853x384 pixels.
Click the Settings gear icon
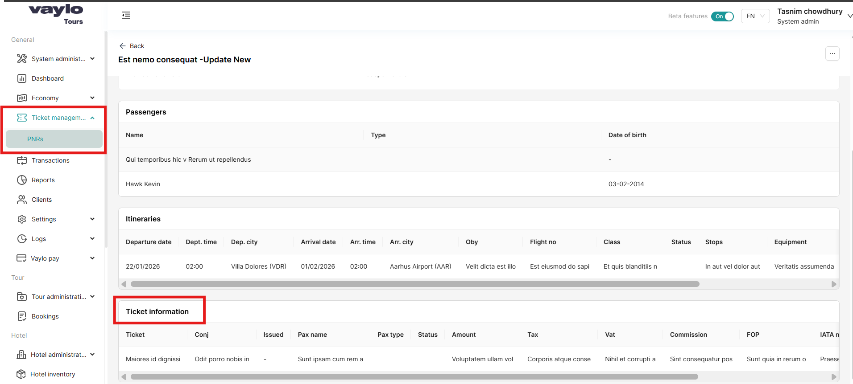21,219
